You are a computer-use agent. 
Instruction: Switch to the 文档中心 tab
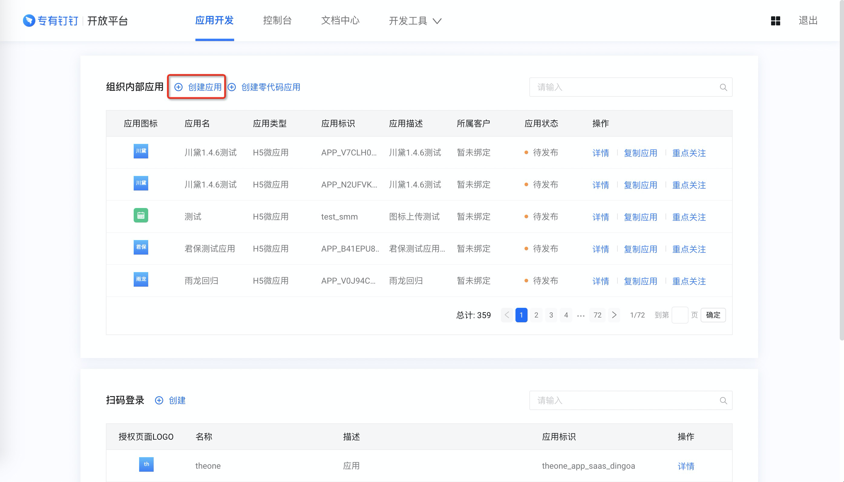point(340,21)
